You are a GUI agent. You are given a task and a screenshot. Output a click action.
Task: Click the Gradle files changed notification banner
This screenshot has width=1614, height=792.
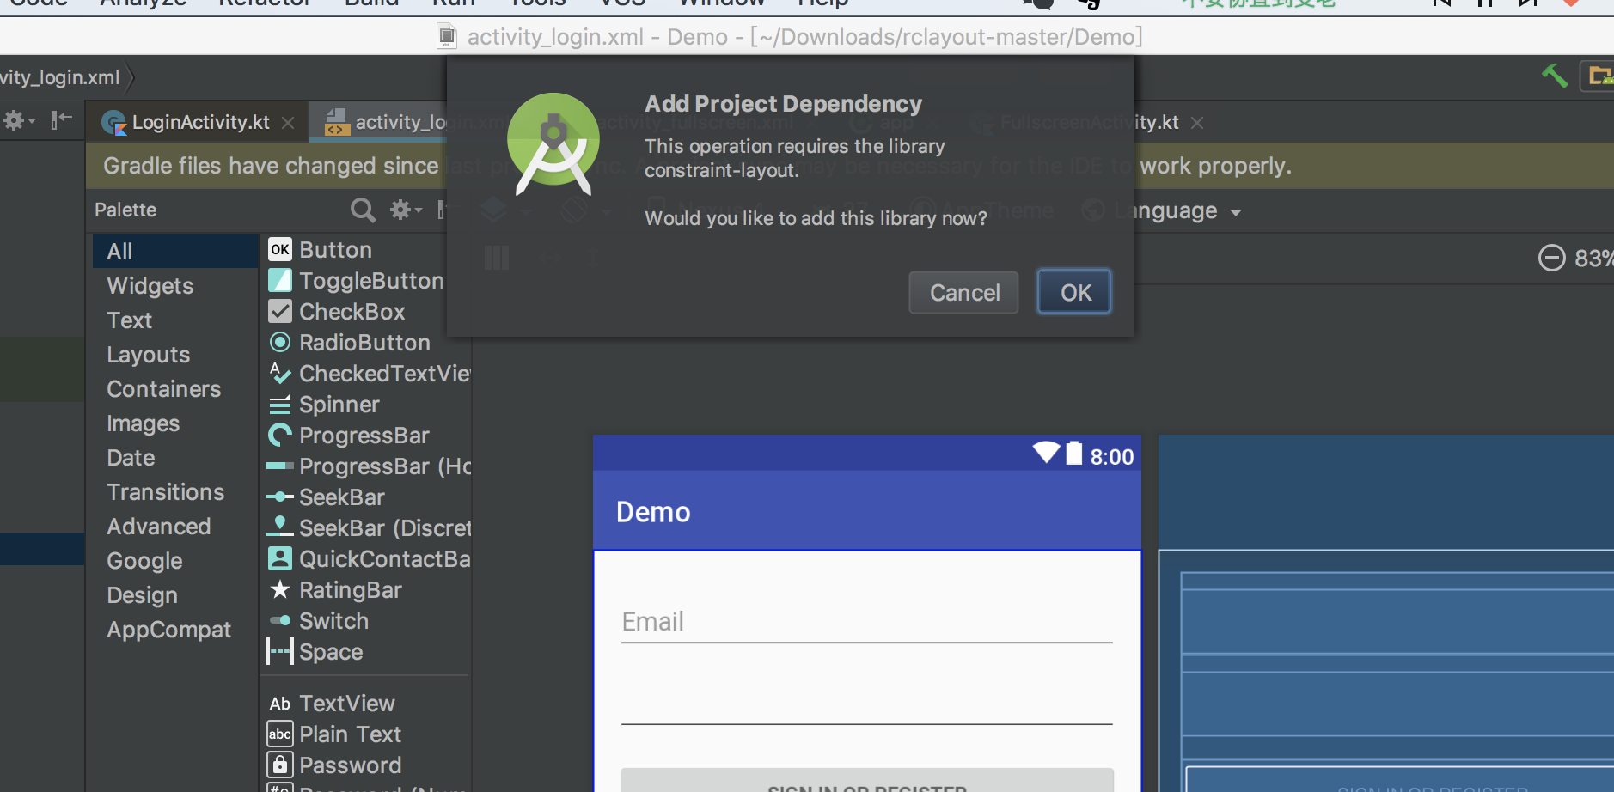(x=850, y=166)
